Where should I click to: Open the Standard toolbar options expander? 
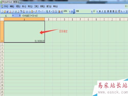click(x=74, y=11)
